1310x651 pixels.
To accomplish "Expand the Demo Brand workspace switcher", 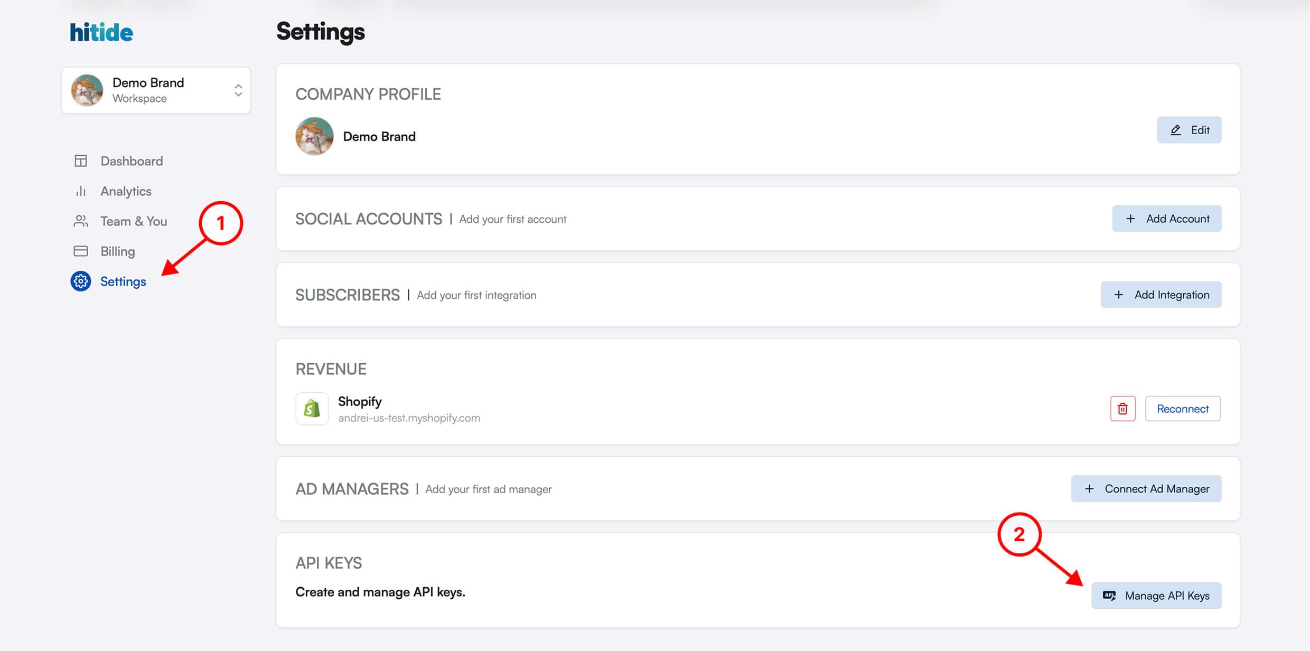I will (156, 90).
